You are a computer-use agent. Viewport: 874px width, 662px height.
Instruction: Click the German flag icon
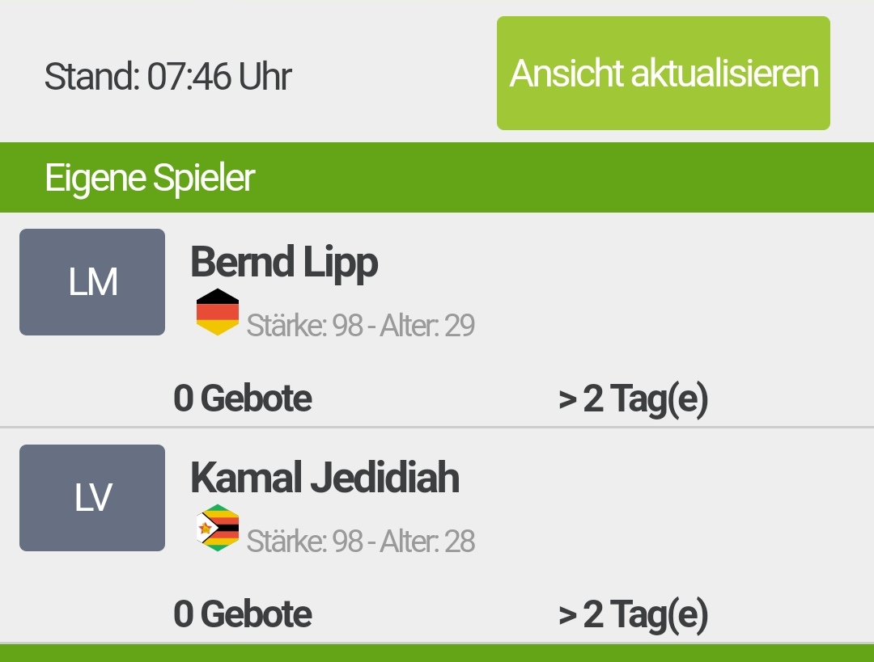[218, 312]
